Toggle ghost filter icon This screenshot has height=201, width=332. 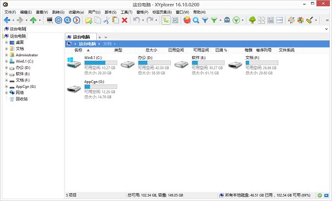click(227, 20)
